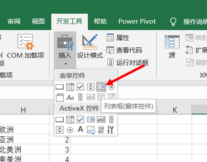
Task: Insert an ActiveX Scroll Bar
Action: click(x=111, y=120)
